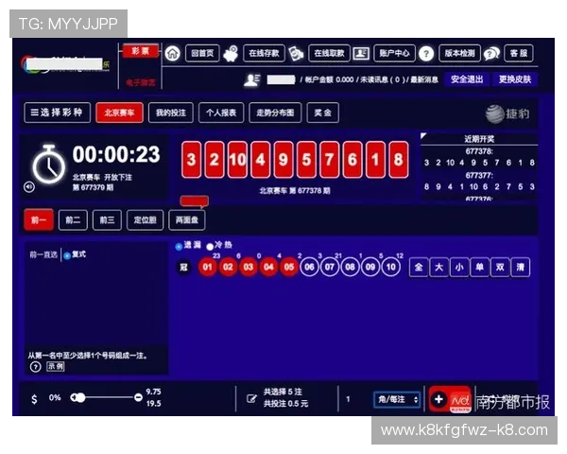
Task: Select the 冷热 radio button
Action: click(210, 246)
